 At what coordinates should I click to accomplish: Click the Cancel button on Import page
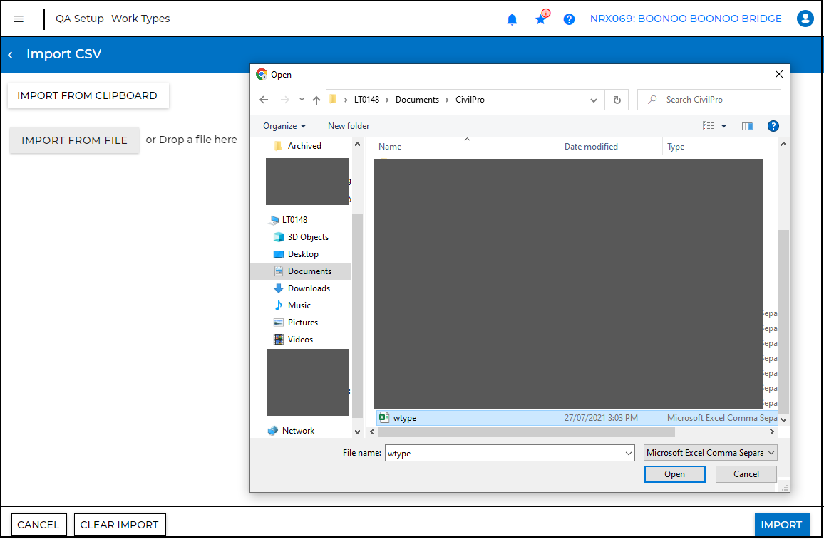click(x=39, y=525)
